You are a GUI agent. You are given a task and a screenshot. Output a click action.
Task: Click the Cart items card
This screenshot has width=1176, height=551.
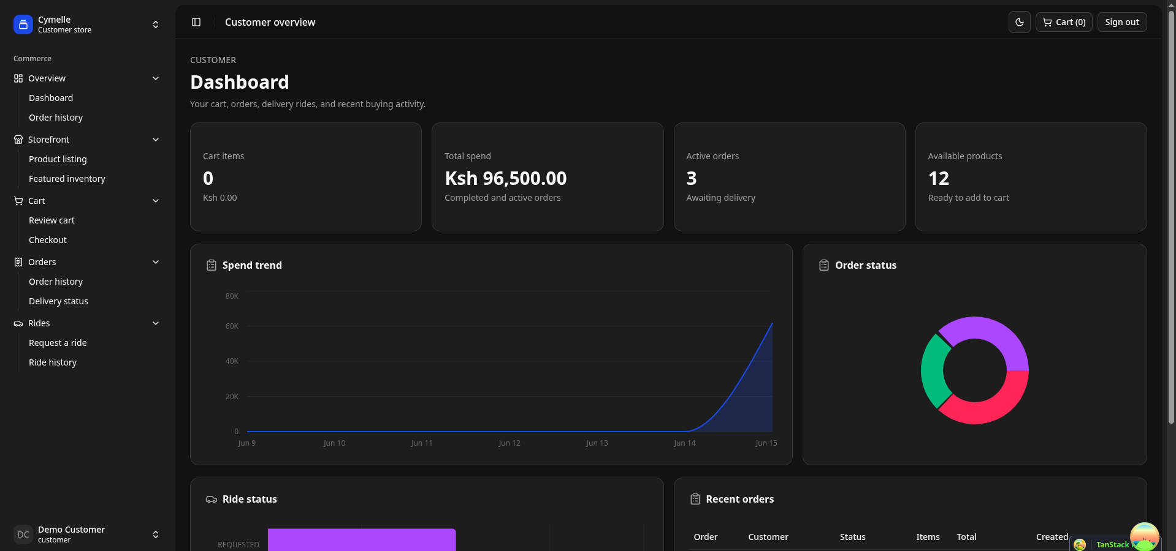click(306, 177)
